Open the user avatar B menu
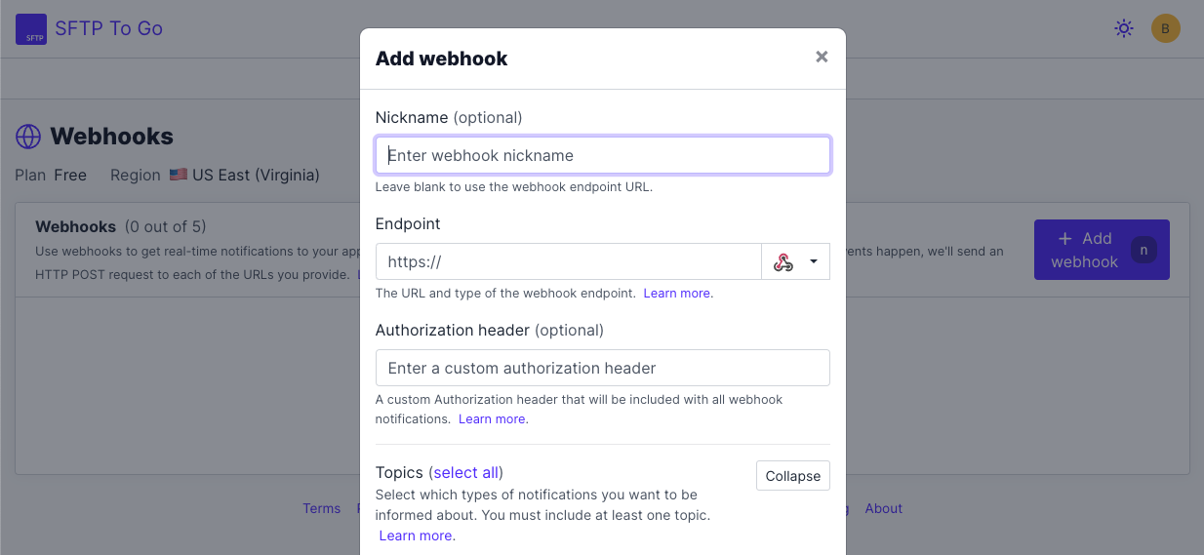 [1165, 28]
